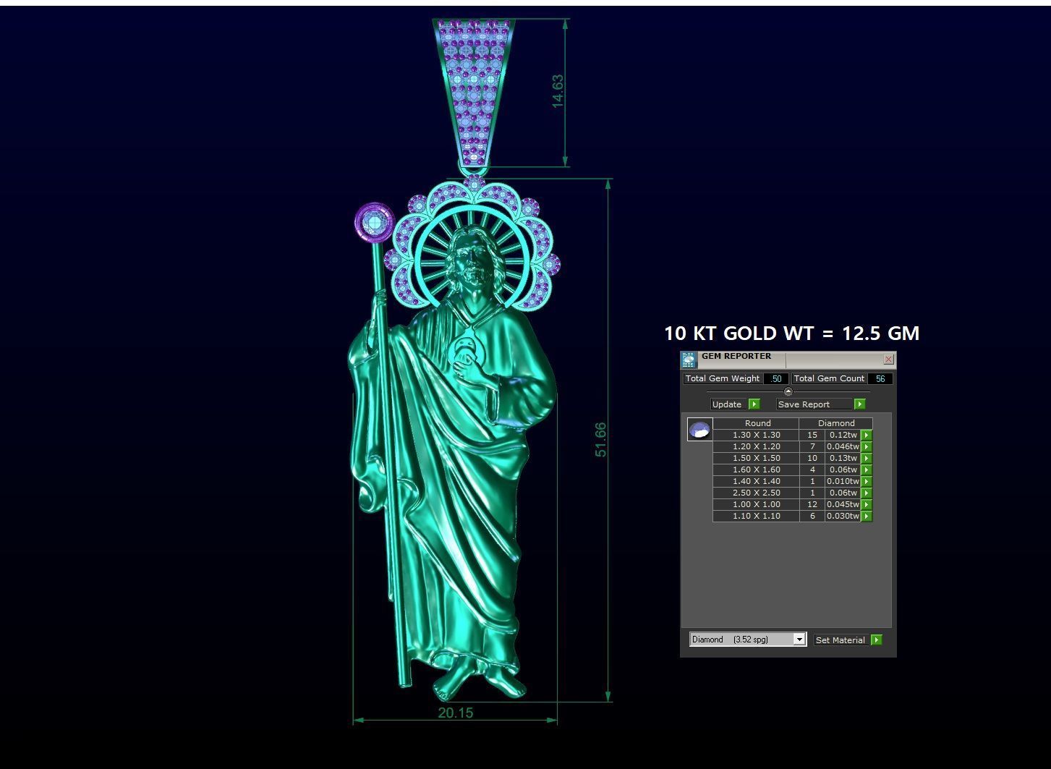Viewport: 1051px width, 769px height.
Task: Click the weight cell '0.12tw'
Action: 843,436
